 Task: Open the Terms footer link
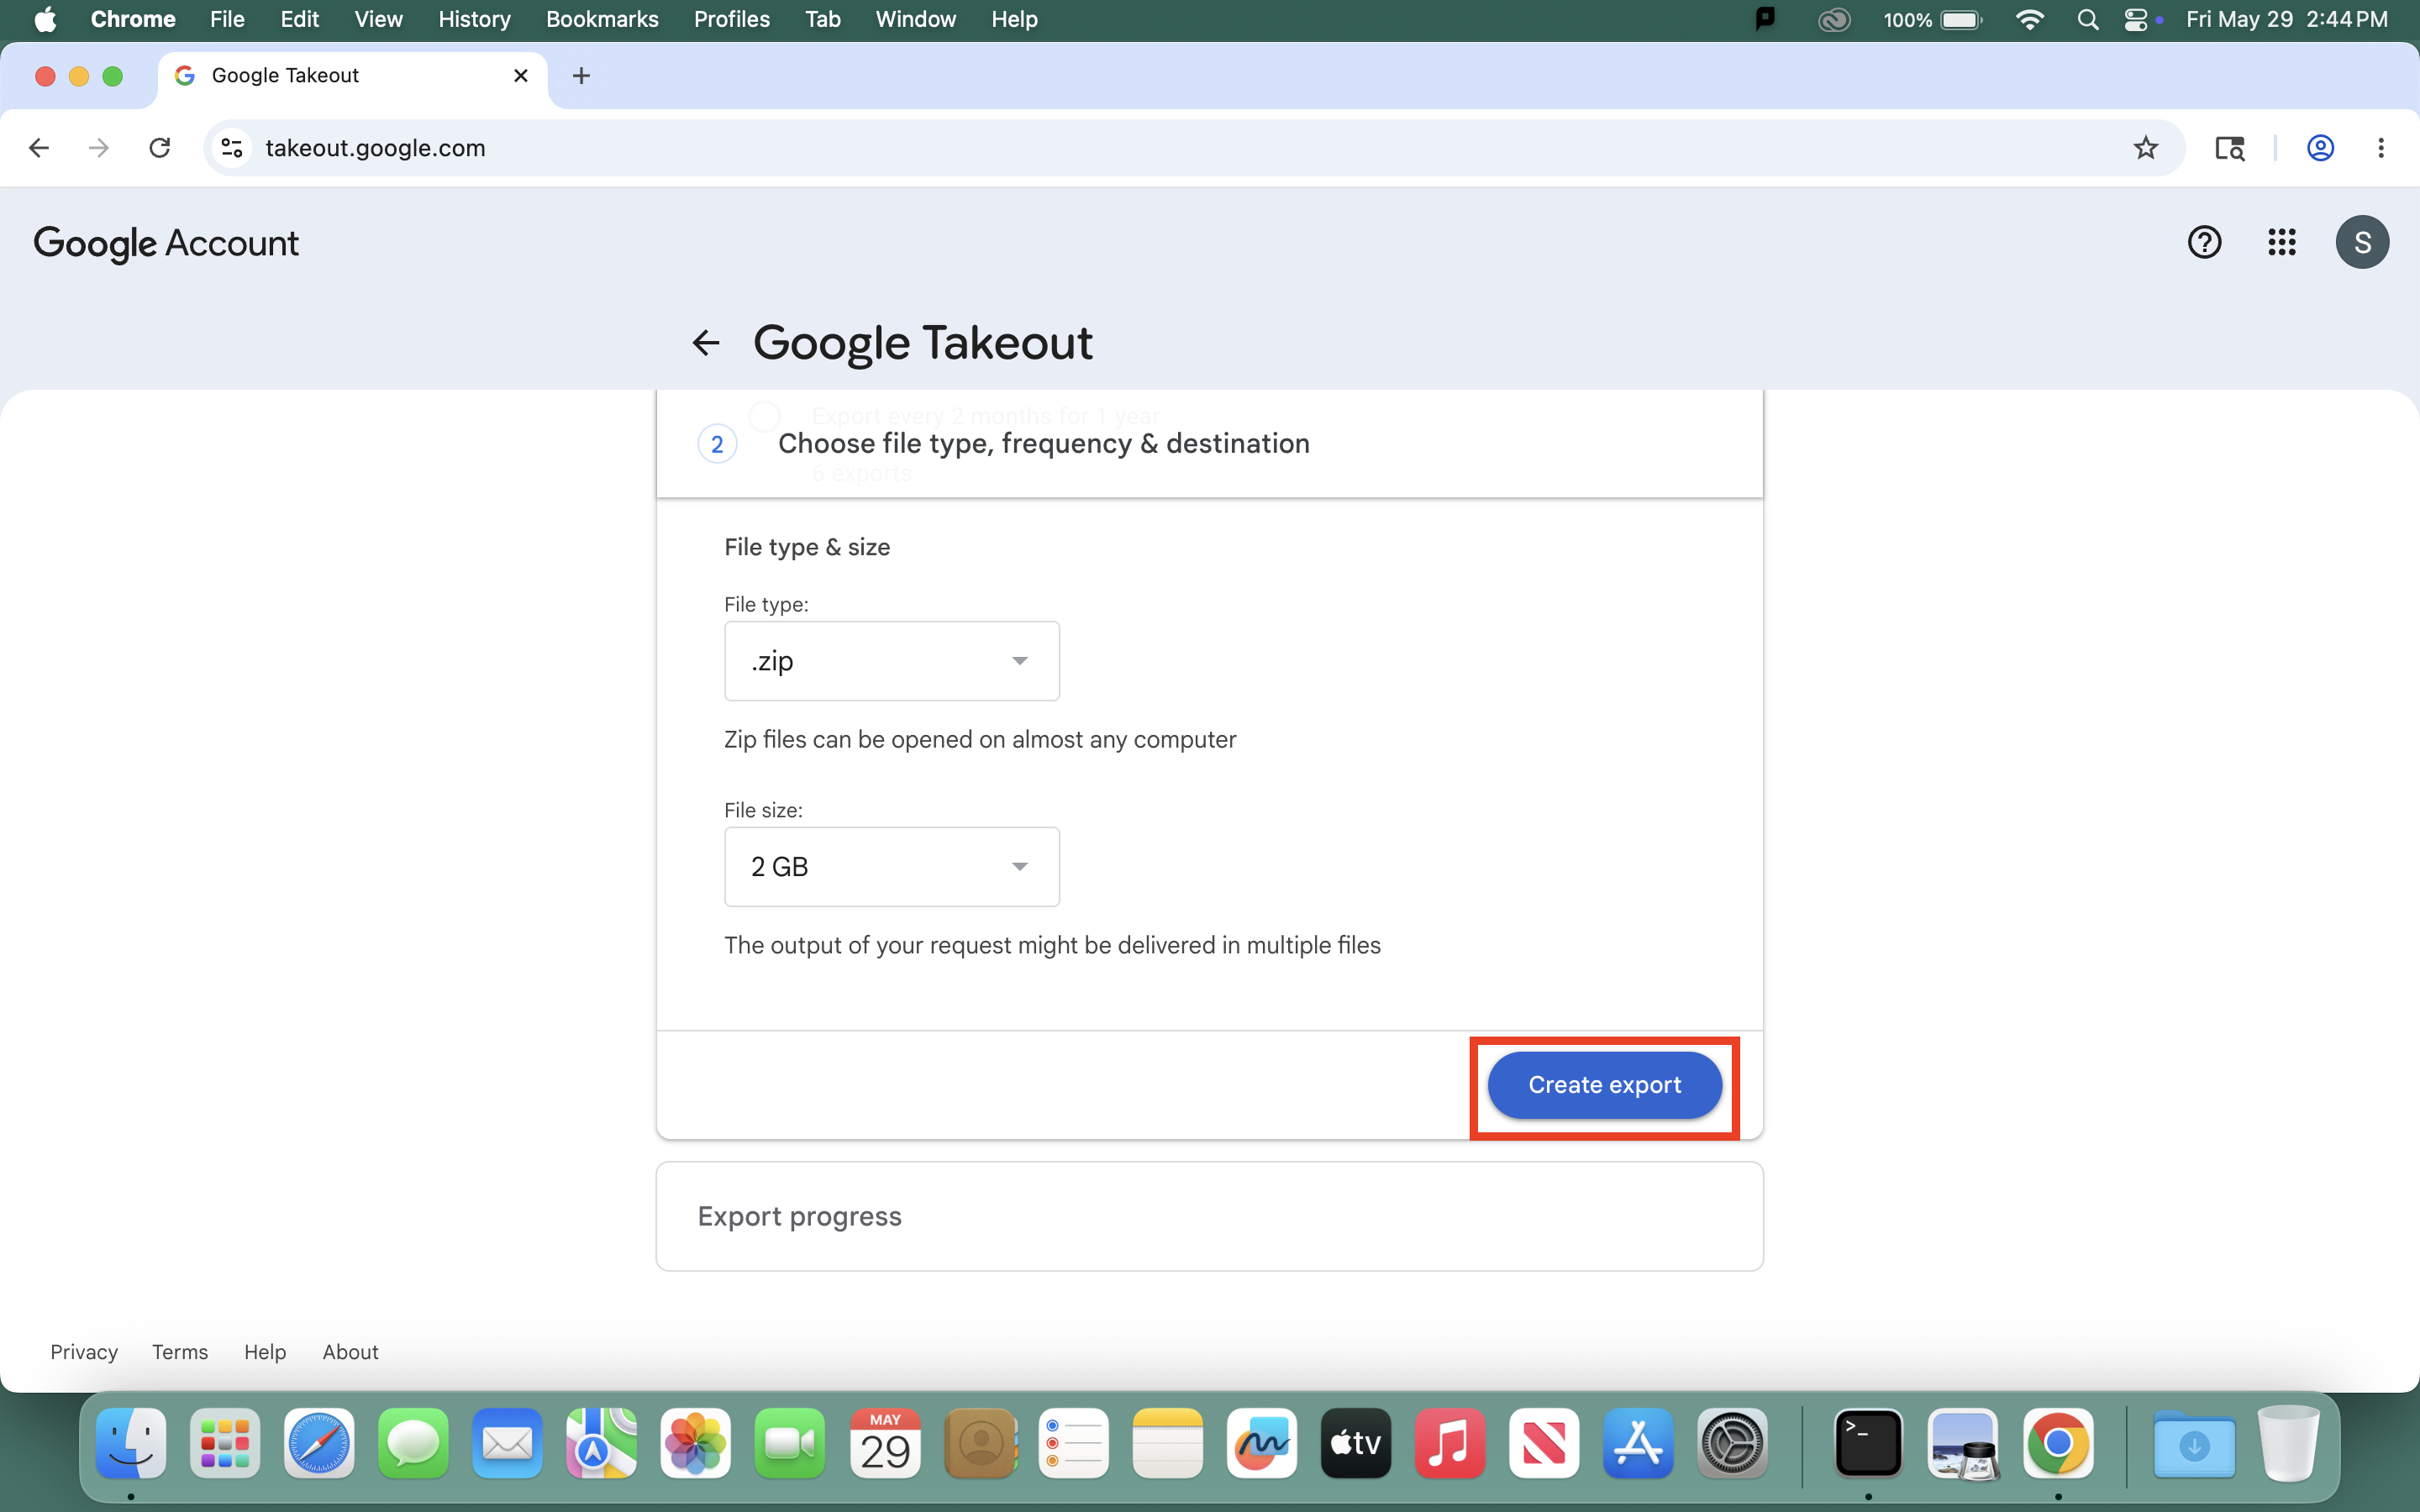pos(180,1352)
